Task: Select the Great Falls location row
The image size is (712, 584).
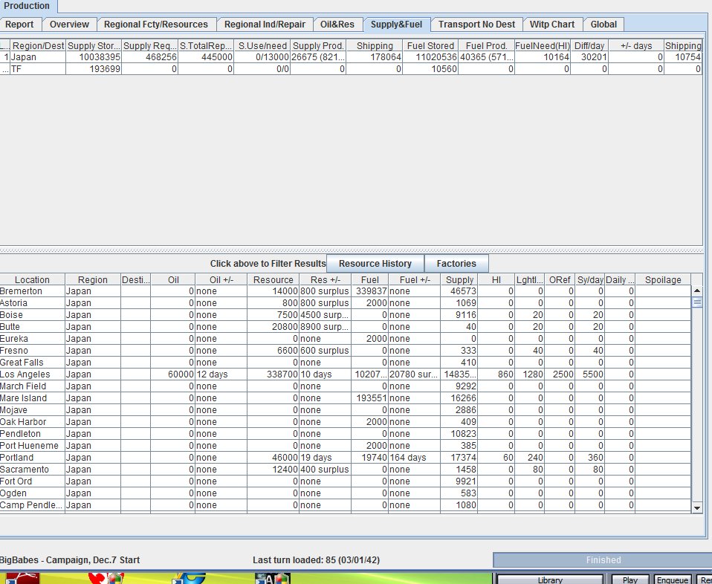Action: click(345, 363)
